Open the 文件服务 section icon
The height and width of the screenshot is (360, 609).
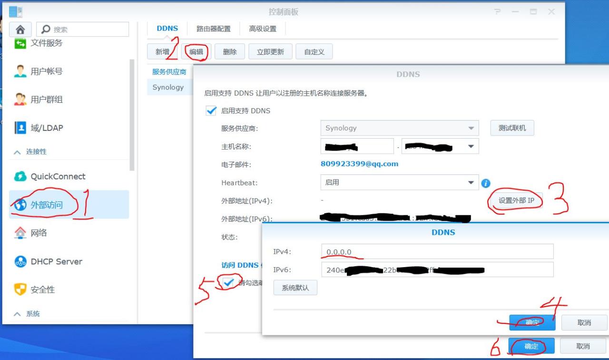point(20,43)
